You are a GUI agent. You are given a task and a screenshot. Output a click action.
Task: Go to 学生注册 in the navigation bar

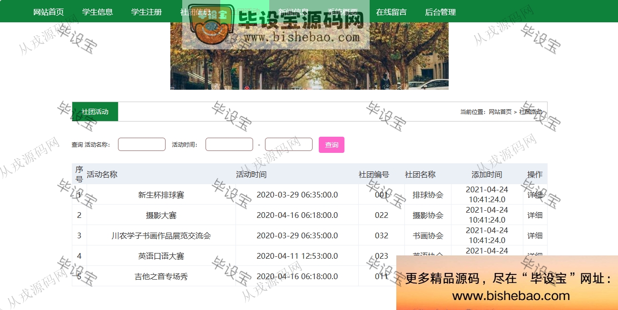pos(147,12)
